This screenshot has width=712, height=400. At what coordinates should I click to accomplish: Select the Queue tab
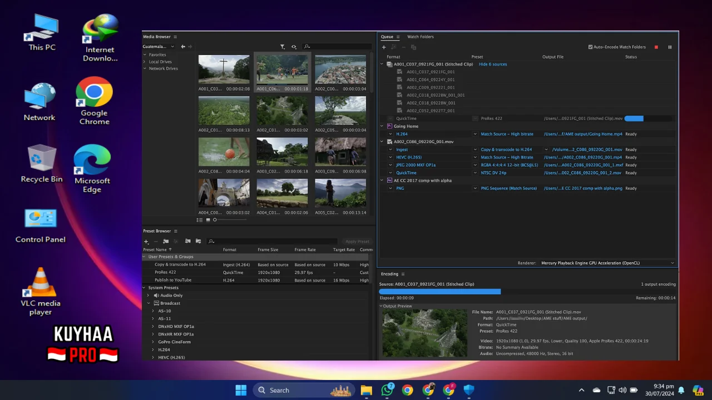click(387, 37)
